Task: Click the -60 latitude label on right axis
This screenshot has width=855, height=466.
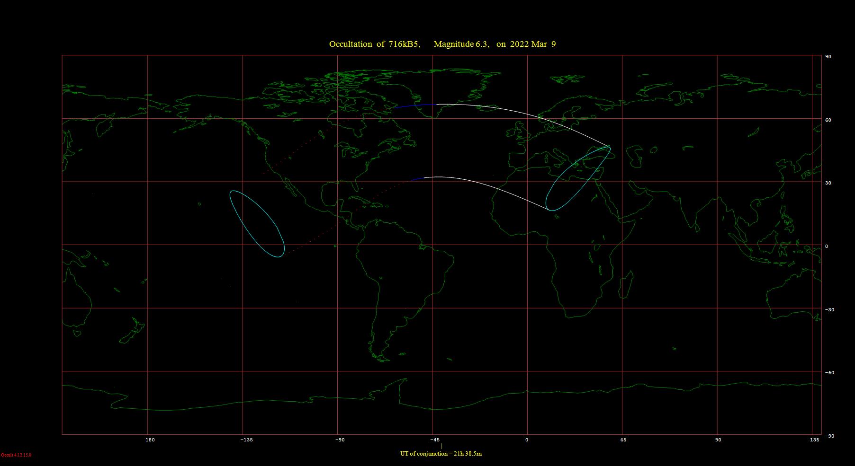Action: click(x=829, y=373)
